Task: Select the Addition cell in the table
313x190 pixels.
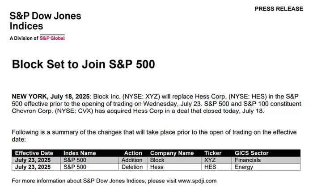Action: pyautogui.click(x=132, y=160)
